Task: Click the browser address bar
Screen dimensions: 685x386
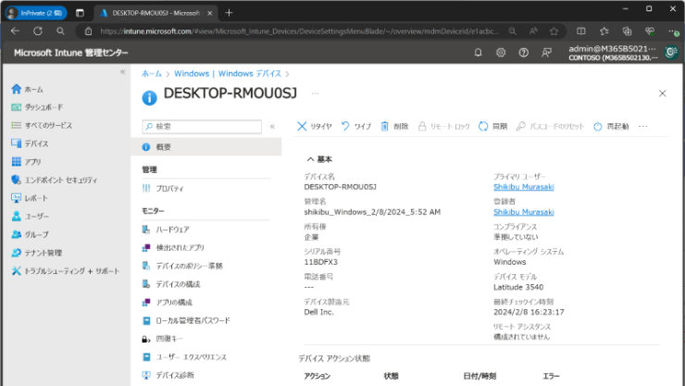Action: point(298,31)
